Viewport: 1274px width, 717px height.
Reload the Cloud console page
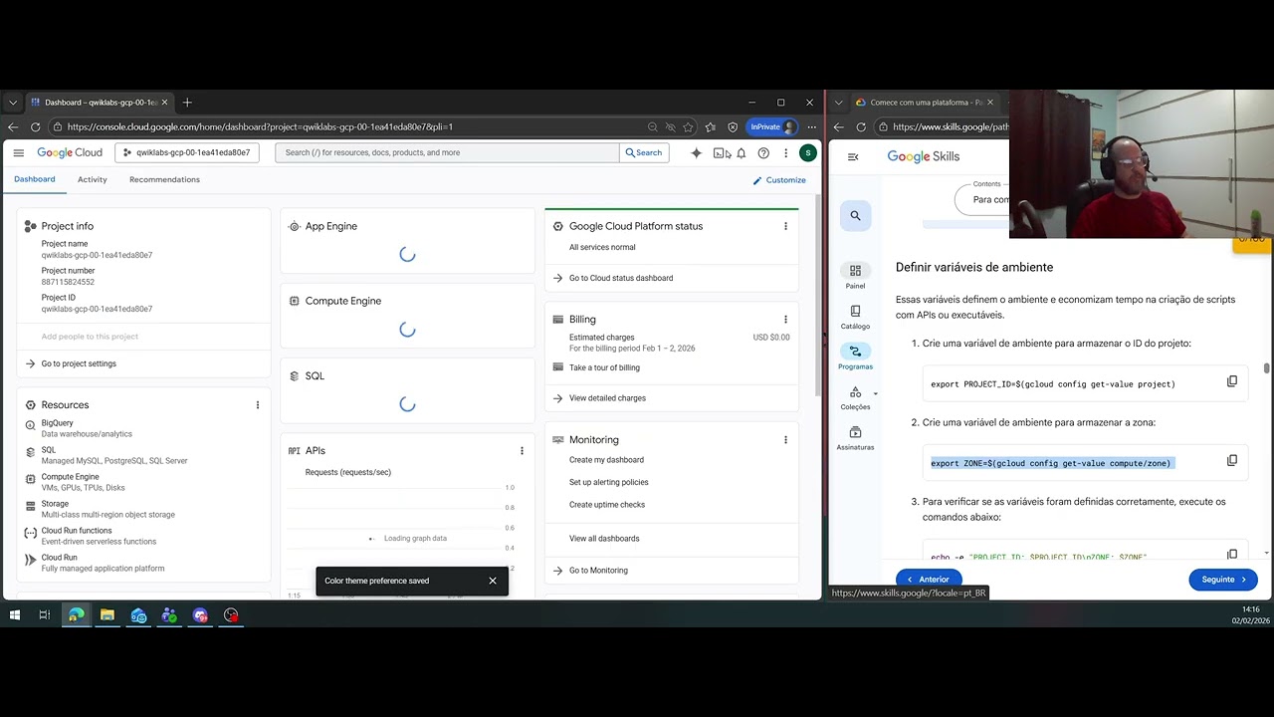[35, 126]
